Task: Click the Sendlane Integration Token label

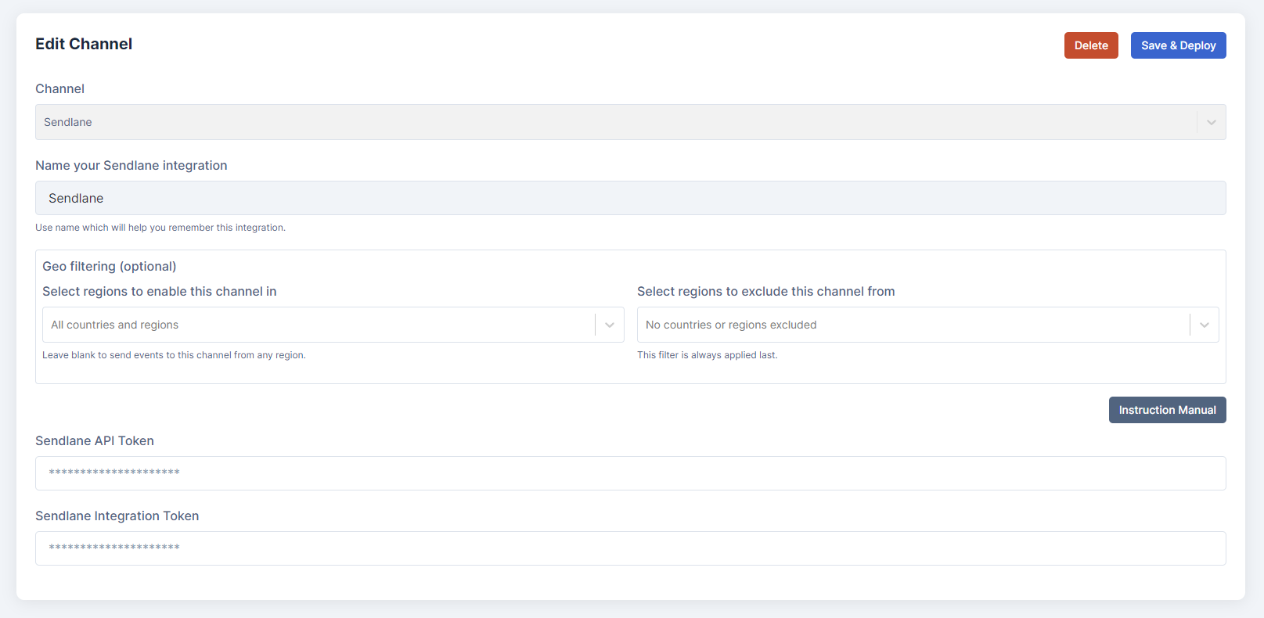Action: click(117, 516)
